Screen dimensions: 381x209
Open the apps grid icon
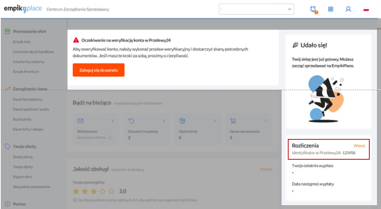click(x=330, y=9)
